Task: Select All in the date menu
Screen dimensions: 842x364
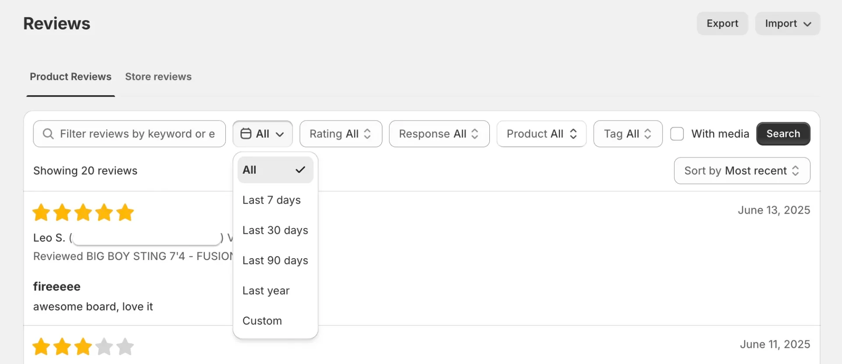Action: (x=275, y=170)
